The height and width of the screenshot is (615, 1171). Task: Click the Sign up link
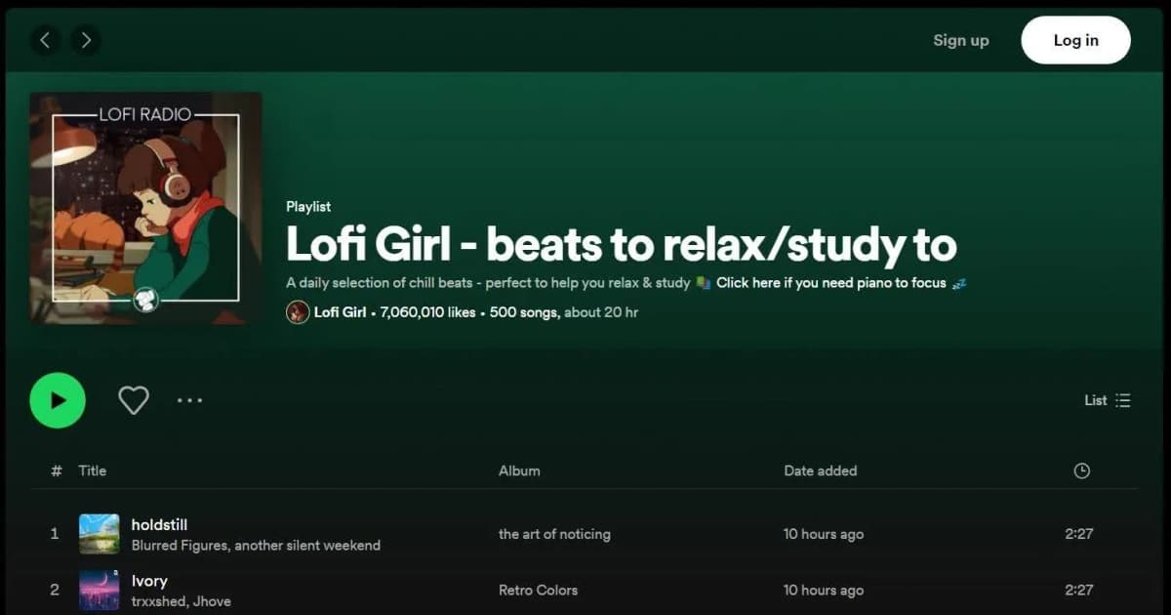point(960,40)
